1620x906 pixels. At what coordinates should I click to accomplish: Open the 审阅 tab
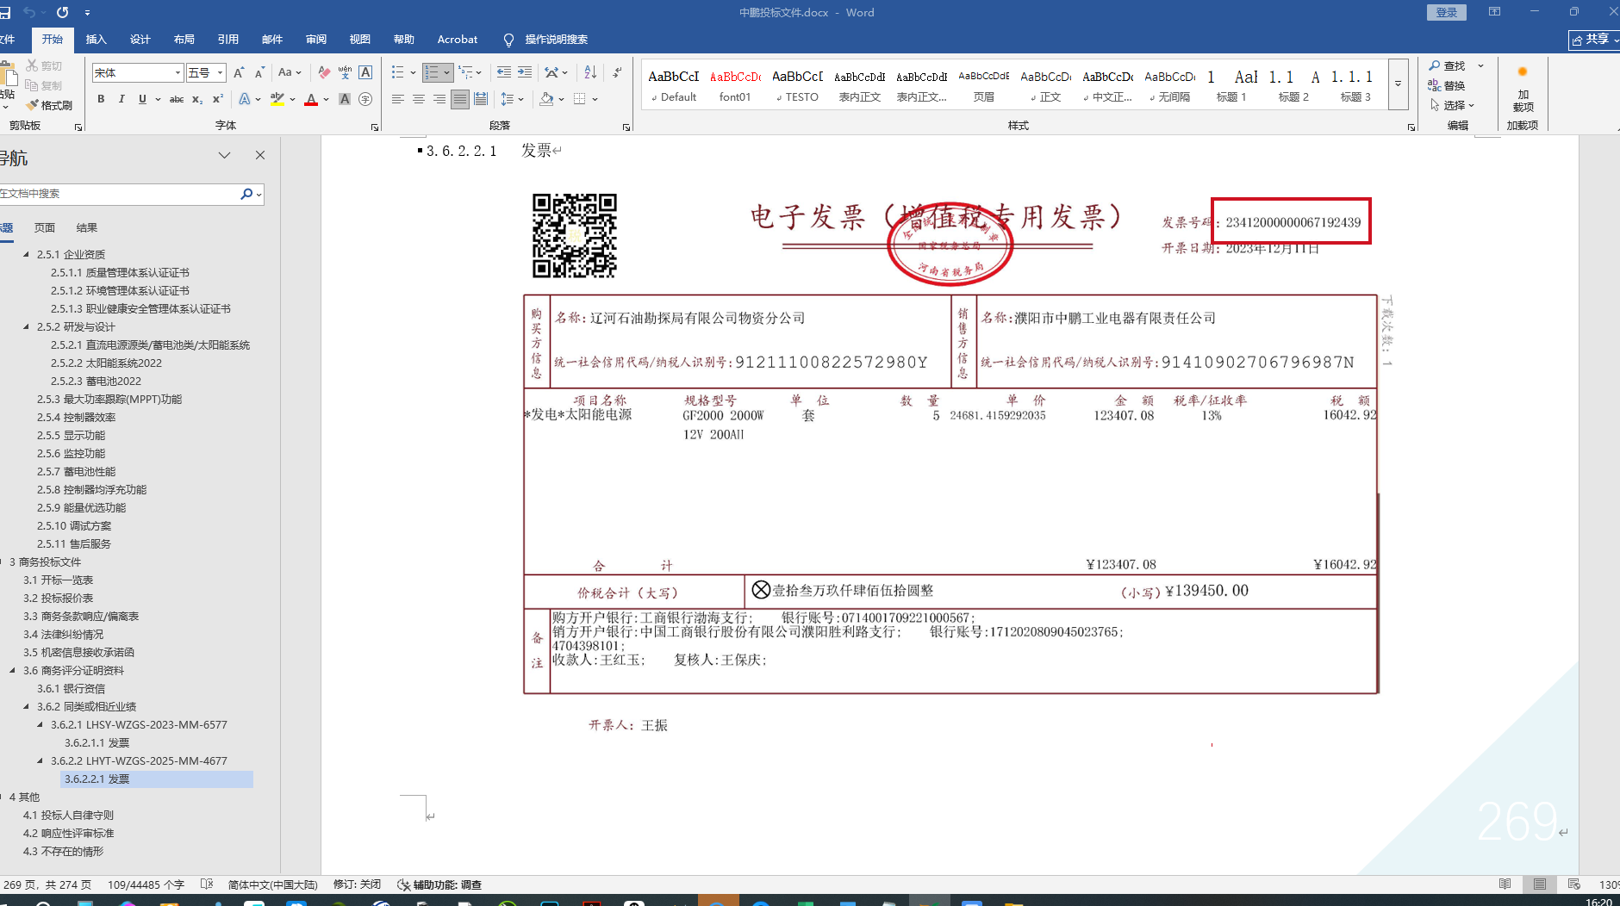click(x=316, y=40)
